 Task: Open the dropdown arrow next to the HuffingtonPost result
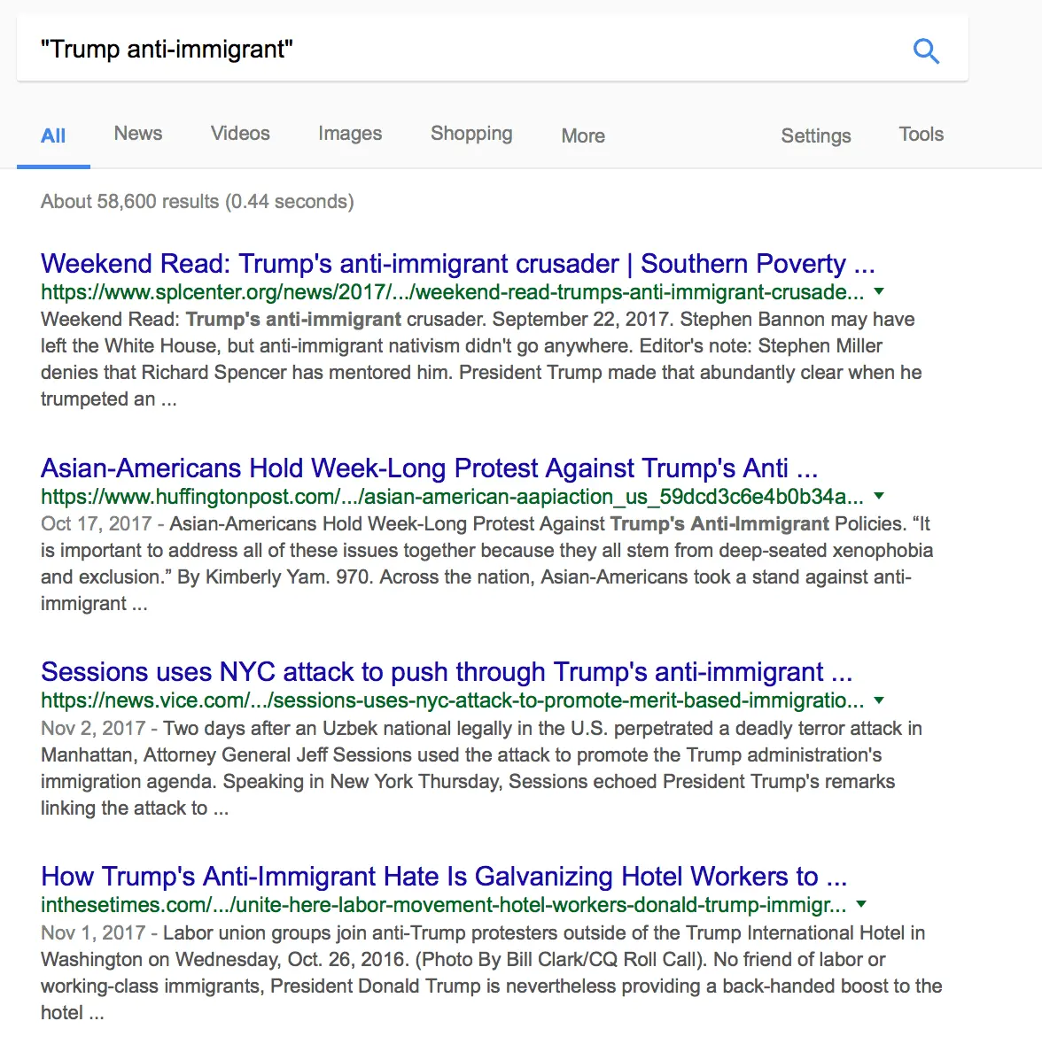[x=879, y=496]
